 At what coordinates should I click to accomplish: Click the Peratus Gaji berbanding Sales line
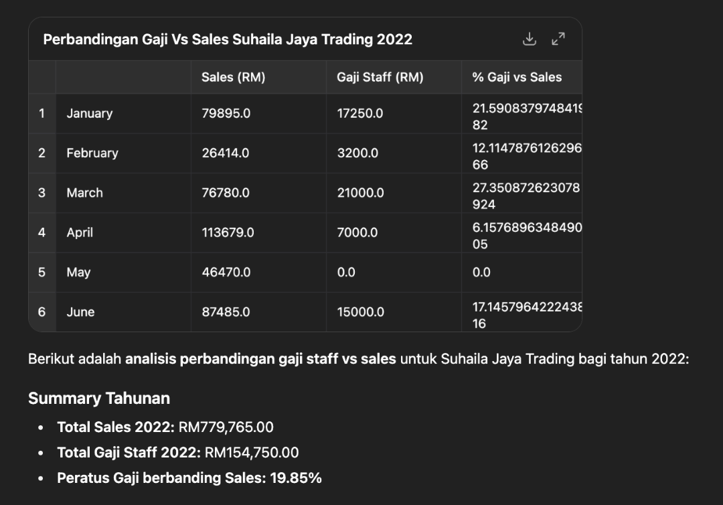tap(189, 478)
